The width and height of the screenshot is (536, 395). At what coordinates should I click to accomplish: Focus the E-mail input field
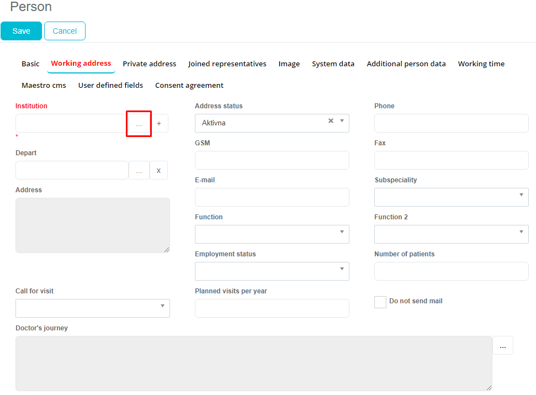pos(272,197)
